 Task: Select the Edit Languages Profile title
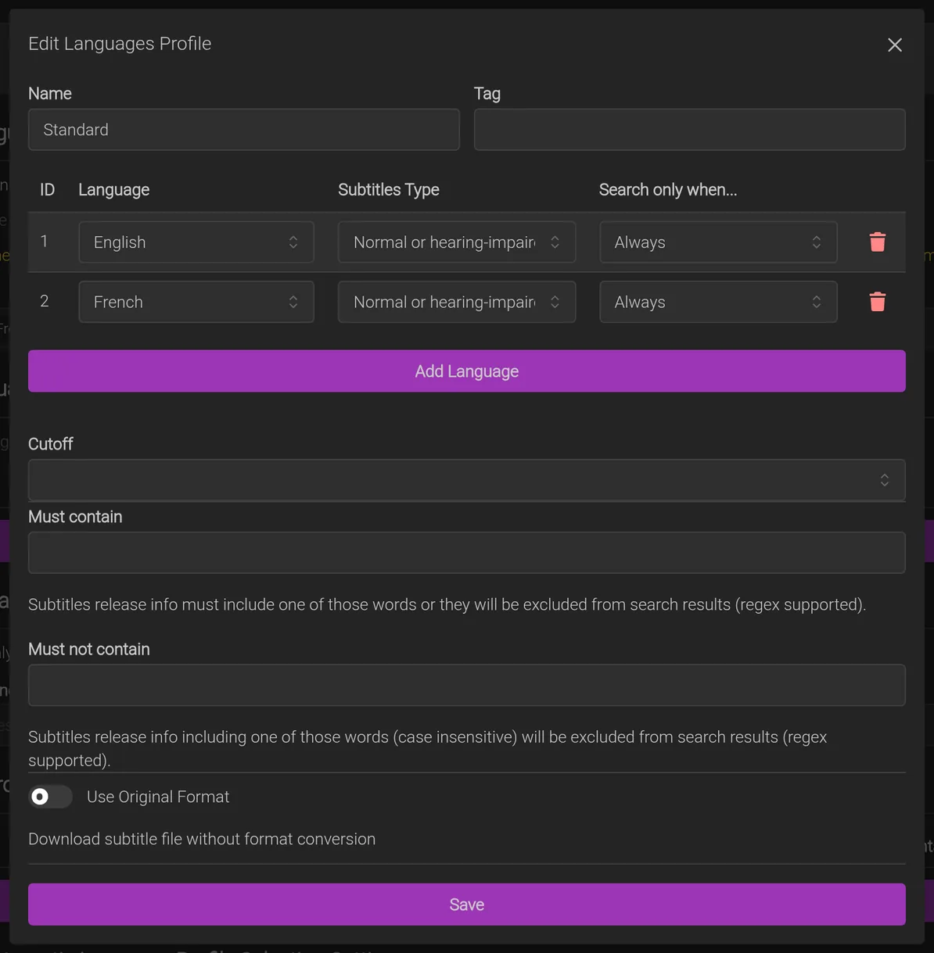pyautogui.click(x=120, y=44)
